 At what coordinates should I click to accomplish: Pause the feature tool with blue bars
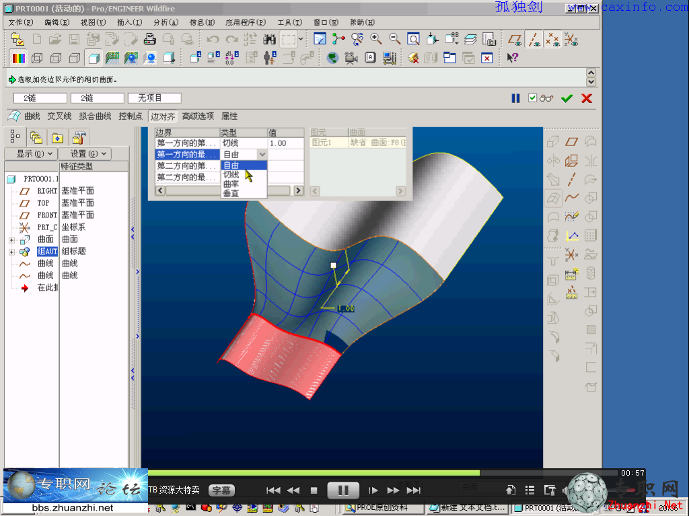516,98
